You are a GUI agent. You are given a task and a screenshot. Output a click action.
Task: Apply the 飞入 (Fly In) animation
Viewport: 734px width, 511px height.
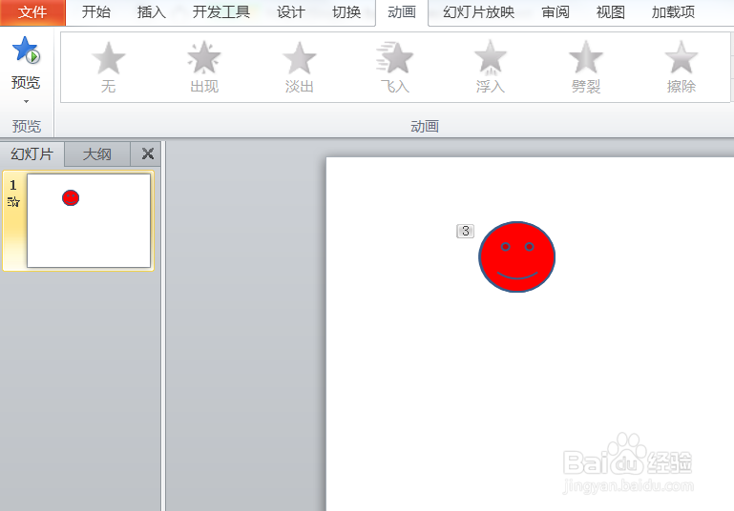pyautogui.click(x=394, y=68)
